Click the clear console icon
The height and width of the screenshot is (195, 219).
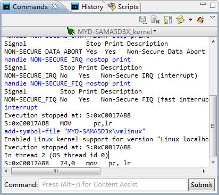click(155, 20)
